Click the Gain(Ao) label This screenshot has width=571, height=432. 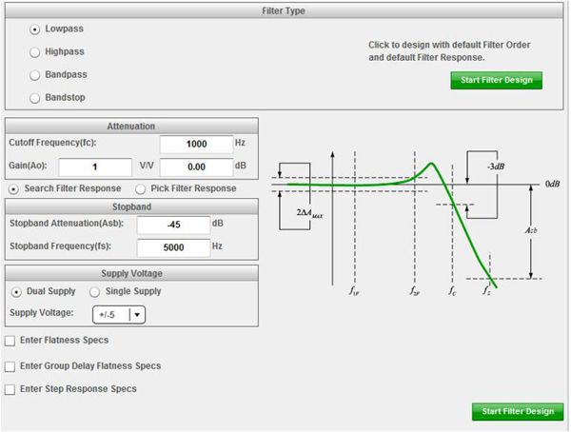[x=28, y=166]
